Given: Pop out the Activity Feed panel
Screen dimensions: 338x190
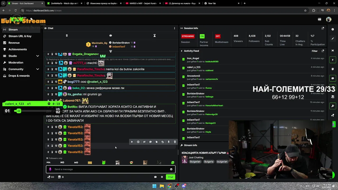Looking at the screenshot, I should [x=323, y=51].
